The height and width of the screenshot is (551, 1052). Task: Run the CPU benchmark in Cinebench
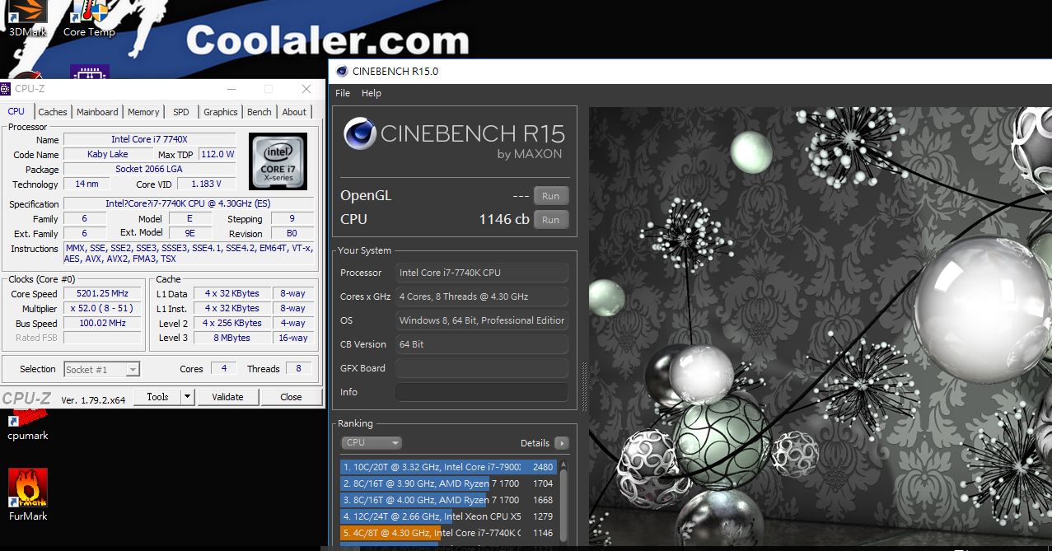coord(551,220)
